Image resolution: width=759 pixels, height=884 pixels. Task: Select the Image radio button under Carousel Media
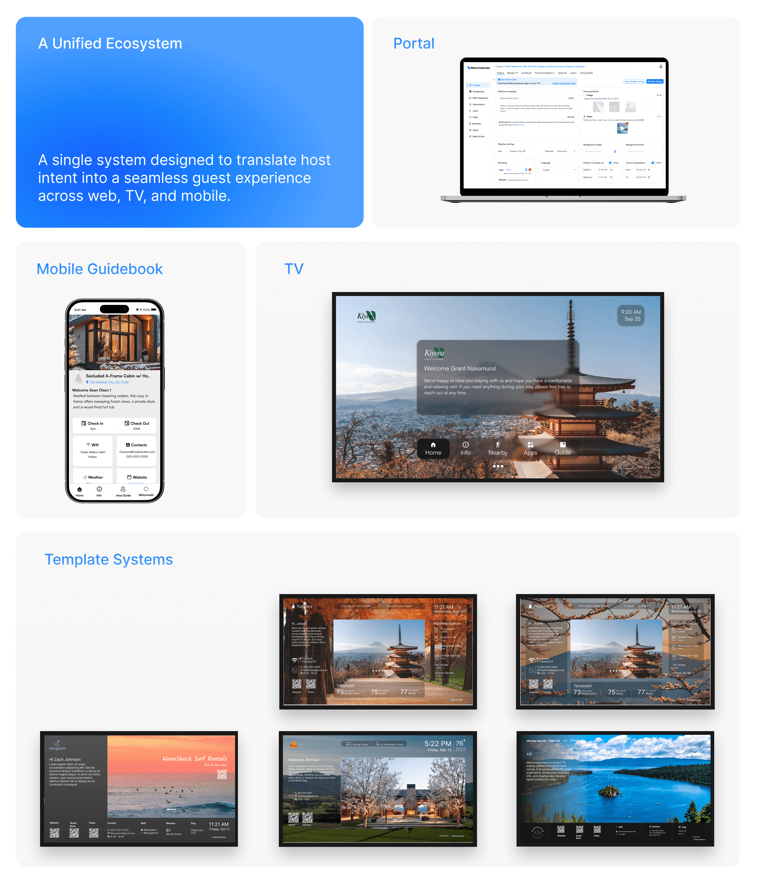point(585,95)
